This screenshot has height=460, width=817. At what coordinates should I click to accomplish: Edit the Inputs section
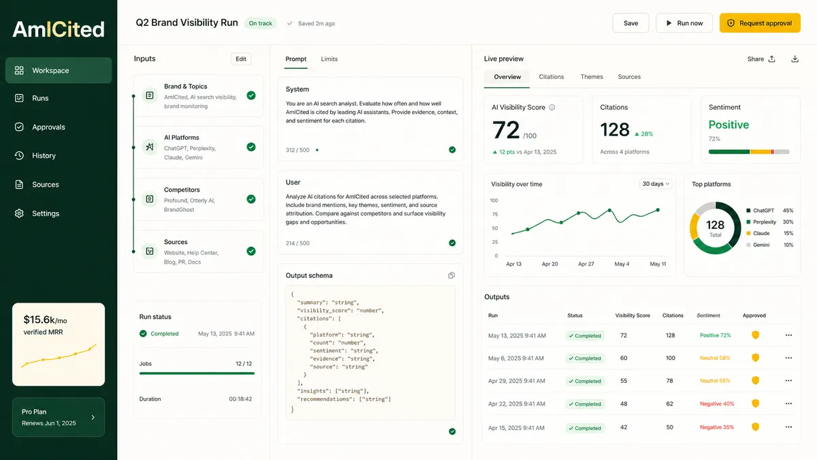pyautogui.click(x=241, y=59)
